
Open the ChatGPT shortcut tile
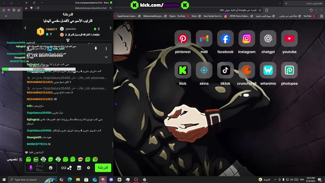click(x=268, y=39)
